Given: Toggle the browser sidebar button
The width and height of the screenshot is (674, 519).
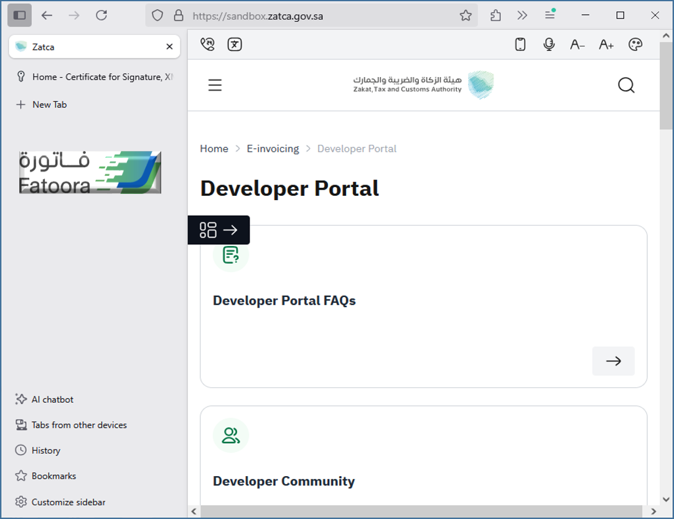Looking at the screenshot, I should [19, 16].
